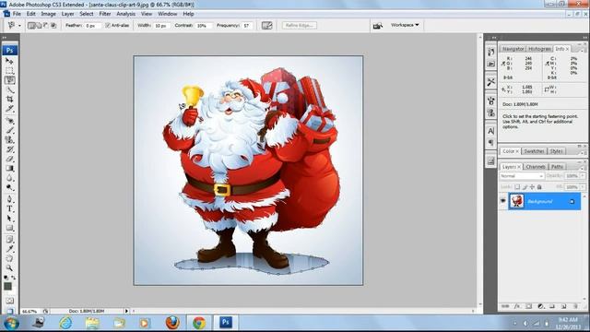Click the Feather input field
Viewport: 590px width, 332px height.
point(92,26)
